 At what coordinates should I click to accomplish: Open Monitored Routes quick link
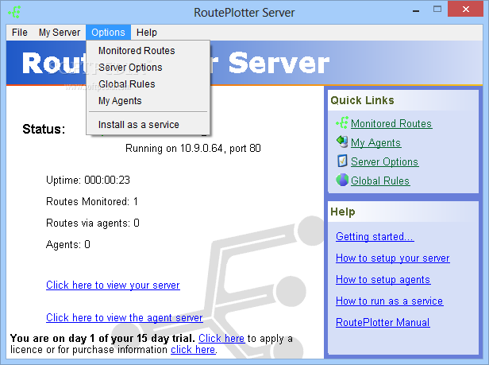(x=391, y=123)
